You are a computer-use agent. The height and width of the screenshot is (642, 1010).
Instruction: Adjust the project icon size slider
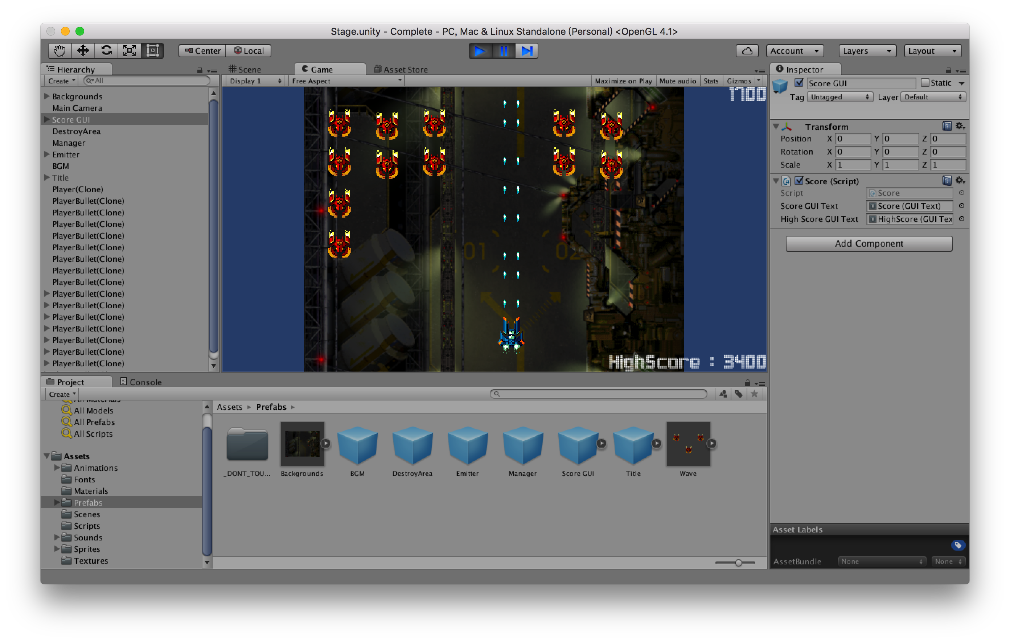738,563
